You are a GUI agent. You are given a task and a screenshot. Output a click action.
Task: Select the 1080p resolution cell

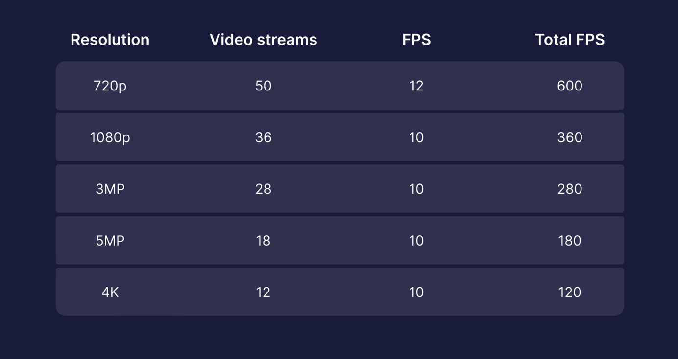tap(110, 137)
